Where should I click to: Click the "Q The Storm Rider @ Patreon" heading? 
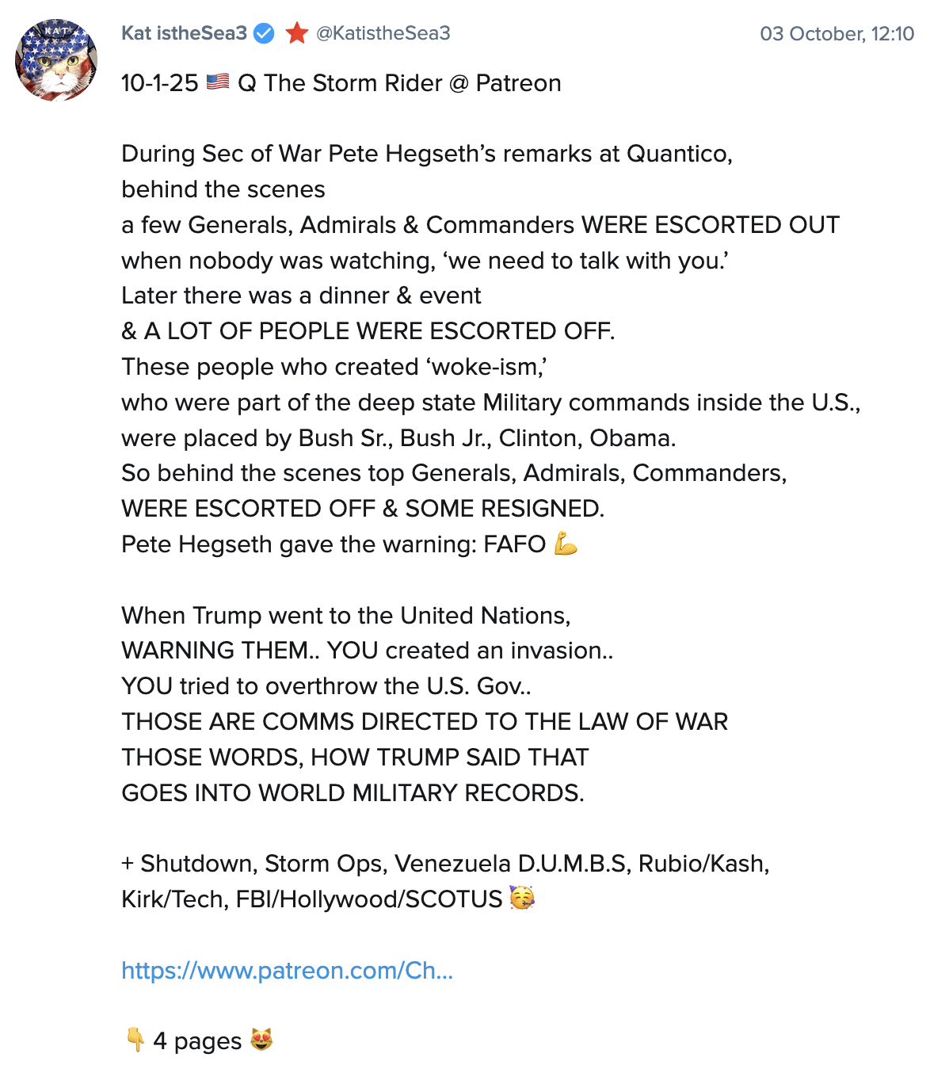pos(399,83)
